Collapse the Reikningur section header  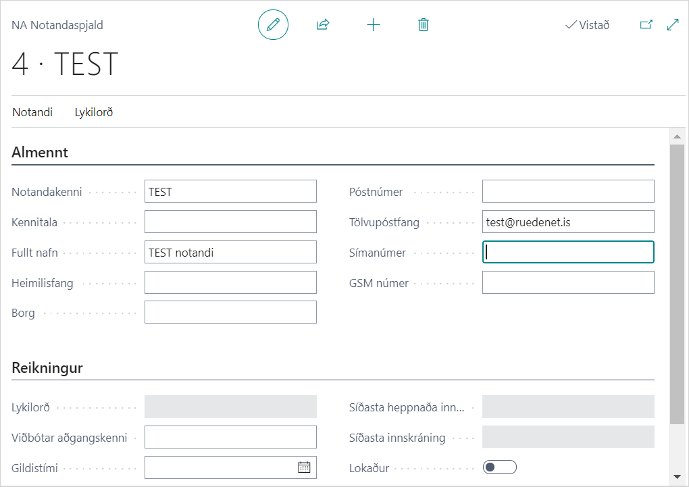click(x=47, y=368)
